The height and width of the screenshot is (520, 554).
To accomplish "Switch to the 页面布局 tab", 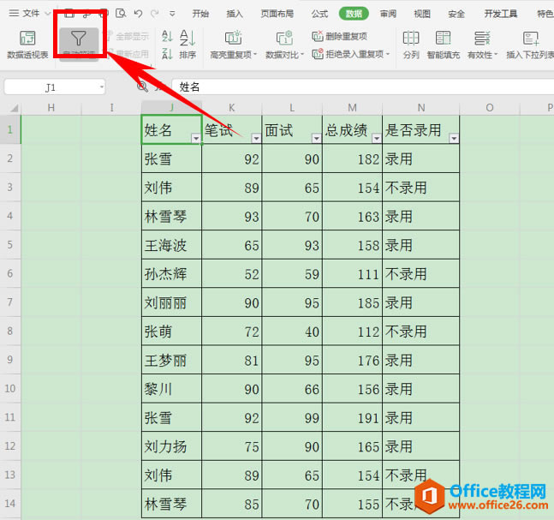I will tap(277, 14).
